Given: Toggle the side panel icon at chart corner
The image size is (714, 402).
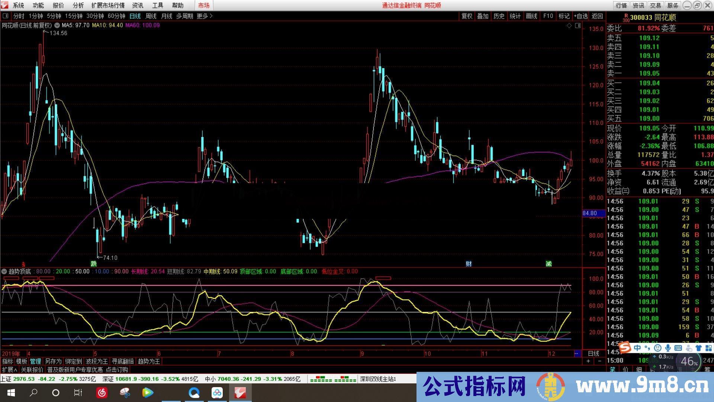Looking at the screenshot, I should coord(578,25).
